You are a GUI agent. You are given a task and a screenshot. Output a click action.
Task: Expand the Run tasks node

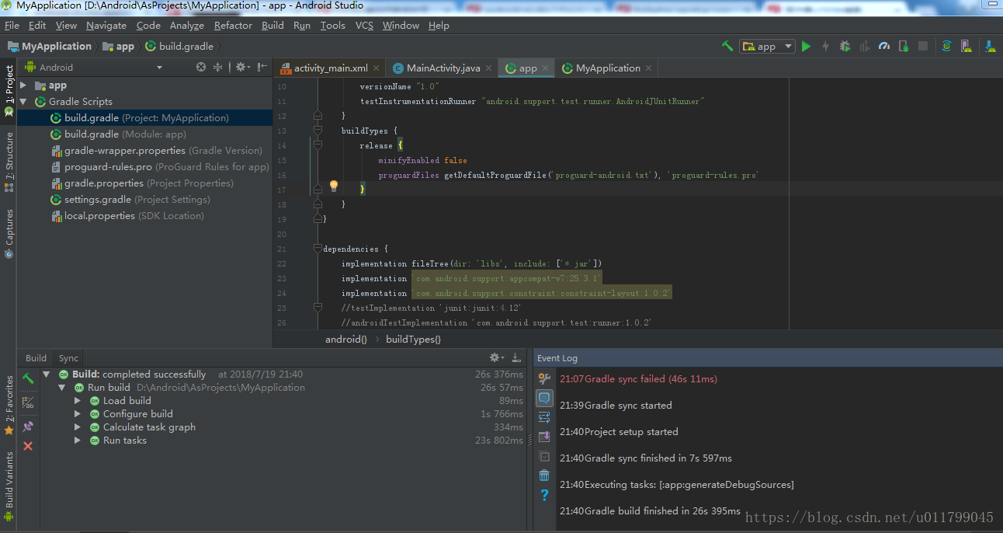[78, 441]
